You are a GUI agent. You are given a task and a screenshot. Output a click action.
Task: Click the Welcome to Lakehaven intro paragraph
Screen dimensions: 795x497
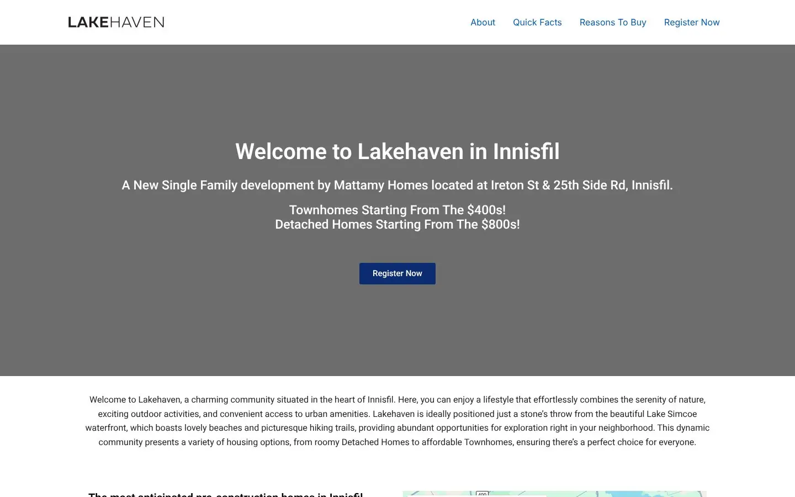click(x=397, y=421)
